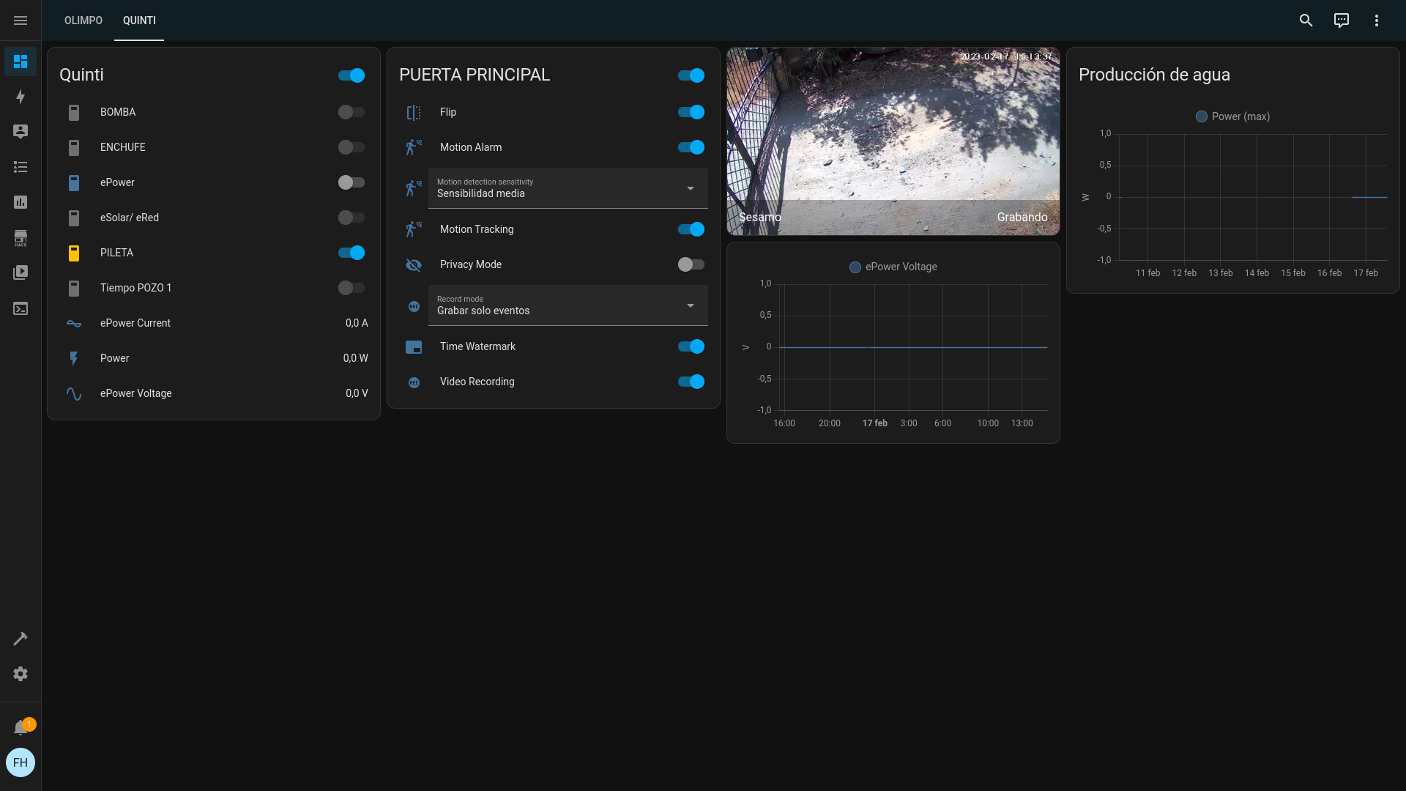The height and width of the screenshot is (791, 1406).
Task: Expand the Record mode dropdown
Action: 568,305
